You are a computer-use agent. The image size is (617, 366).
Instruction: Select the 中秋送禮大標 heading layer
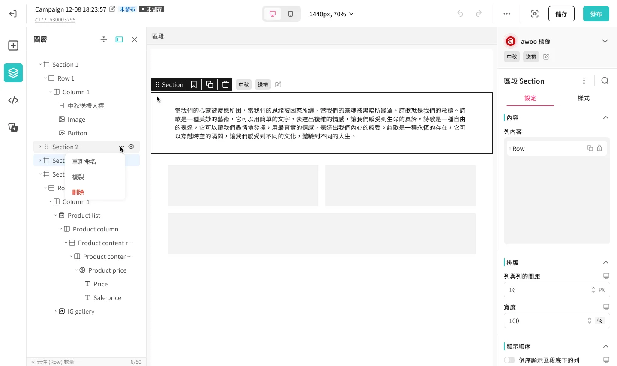pos(86,106)
